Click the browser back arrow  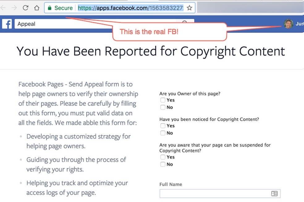click(3, 8)
